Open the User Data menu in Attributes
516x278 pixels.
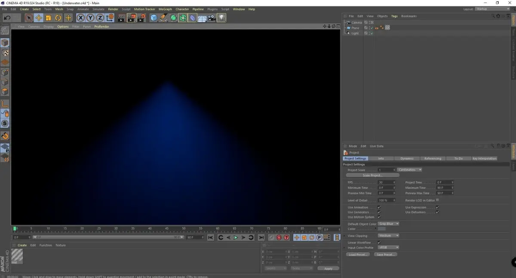pos(377,146)
